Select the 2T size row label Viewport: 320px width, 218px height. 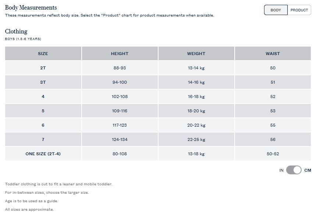pos(43,68)
